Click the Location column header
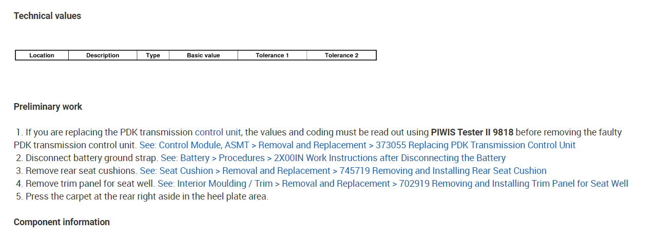 pos(42,55)
